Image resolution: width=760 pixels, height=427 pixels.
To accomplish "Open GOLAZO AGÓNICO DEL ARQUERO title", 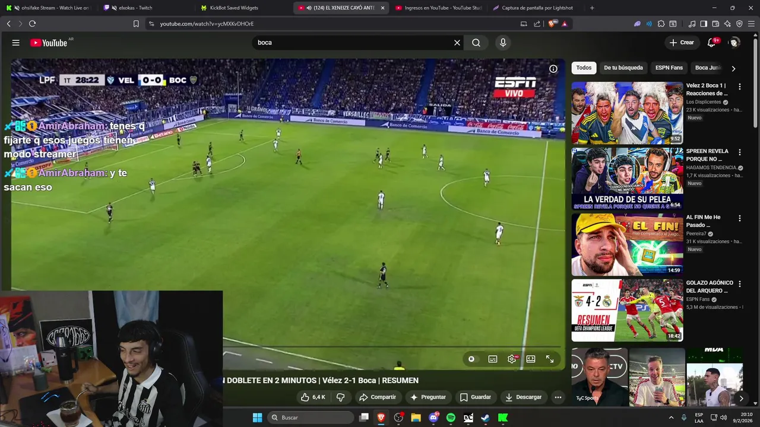I will coord(710,286).
